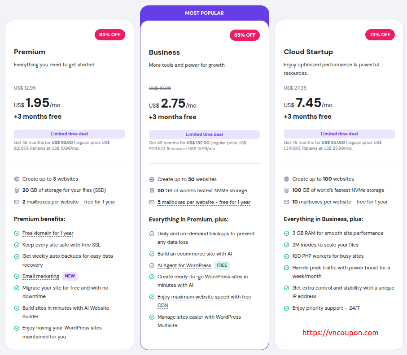
Task: Select the MOST POPULAR banner on Business
Action: 204,13
